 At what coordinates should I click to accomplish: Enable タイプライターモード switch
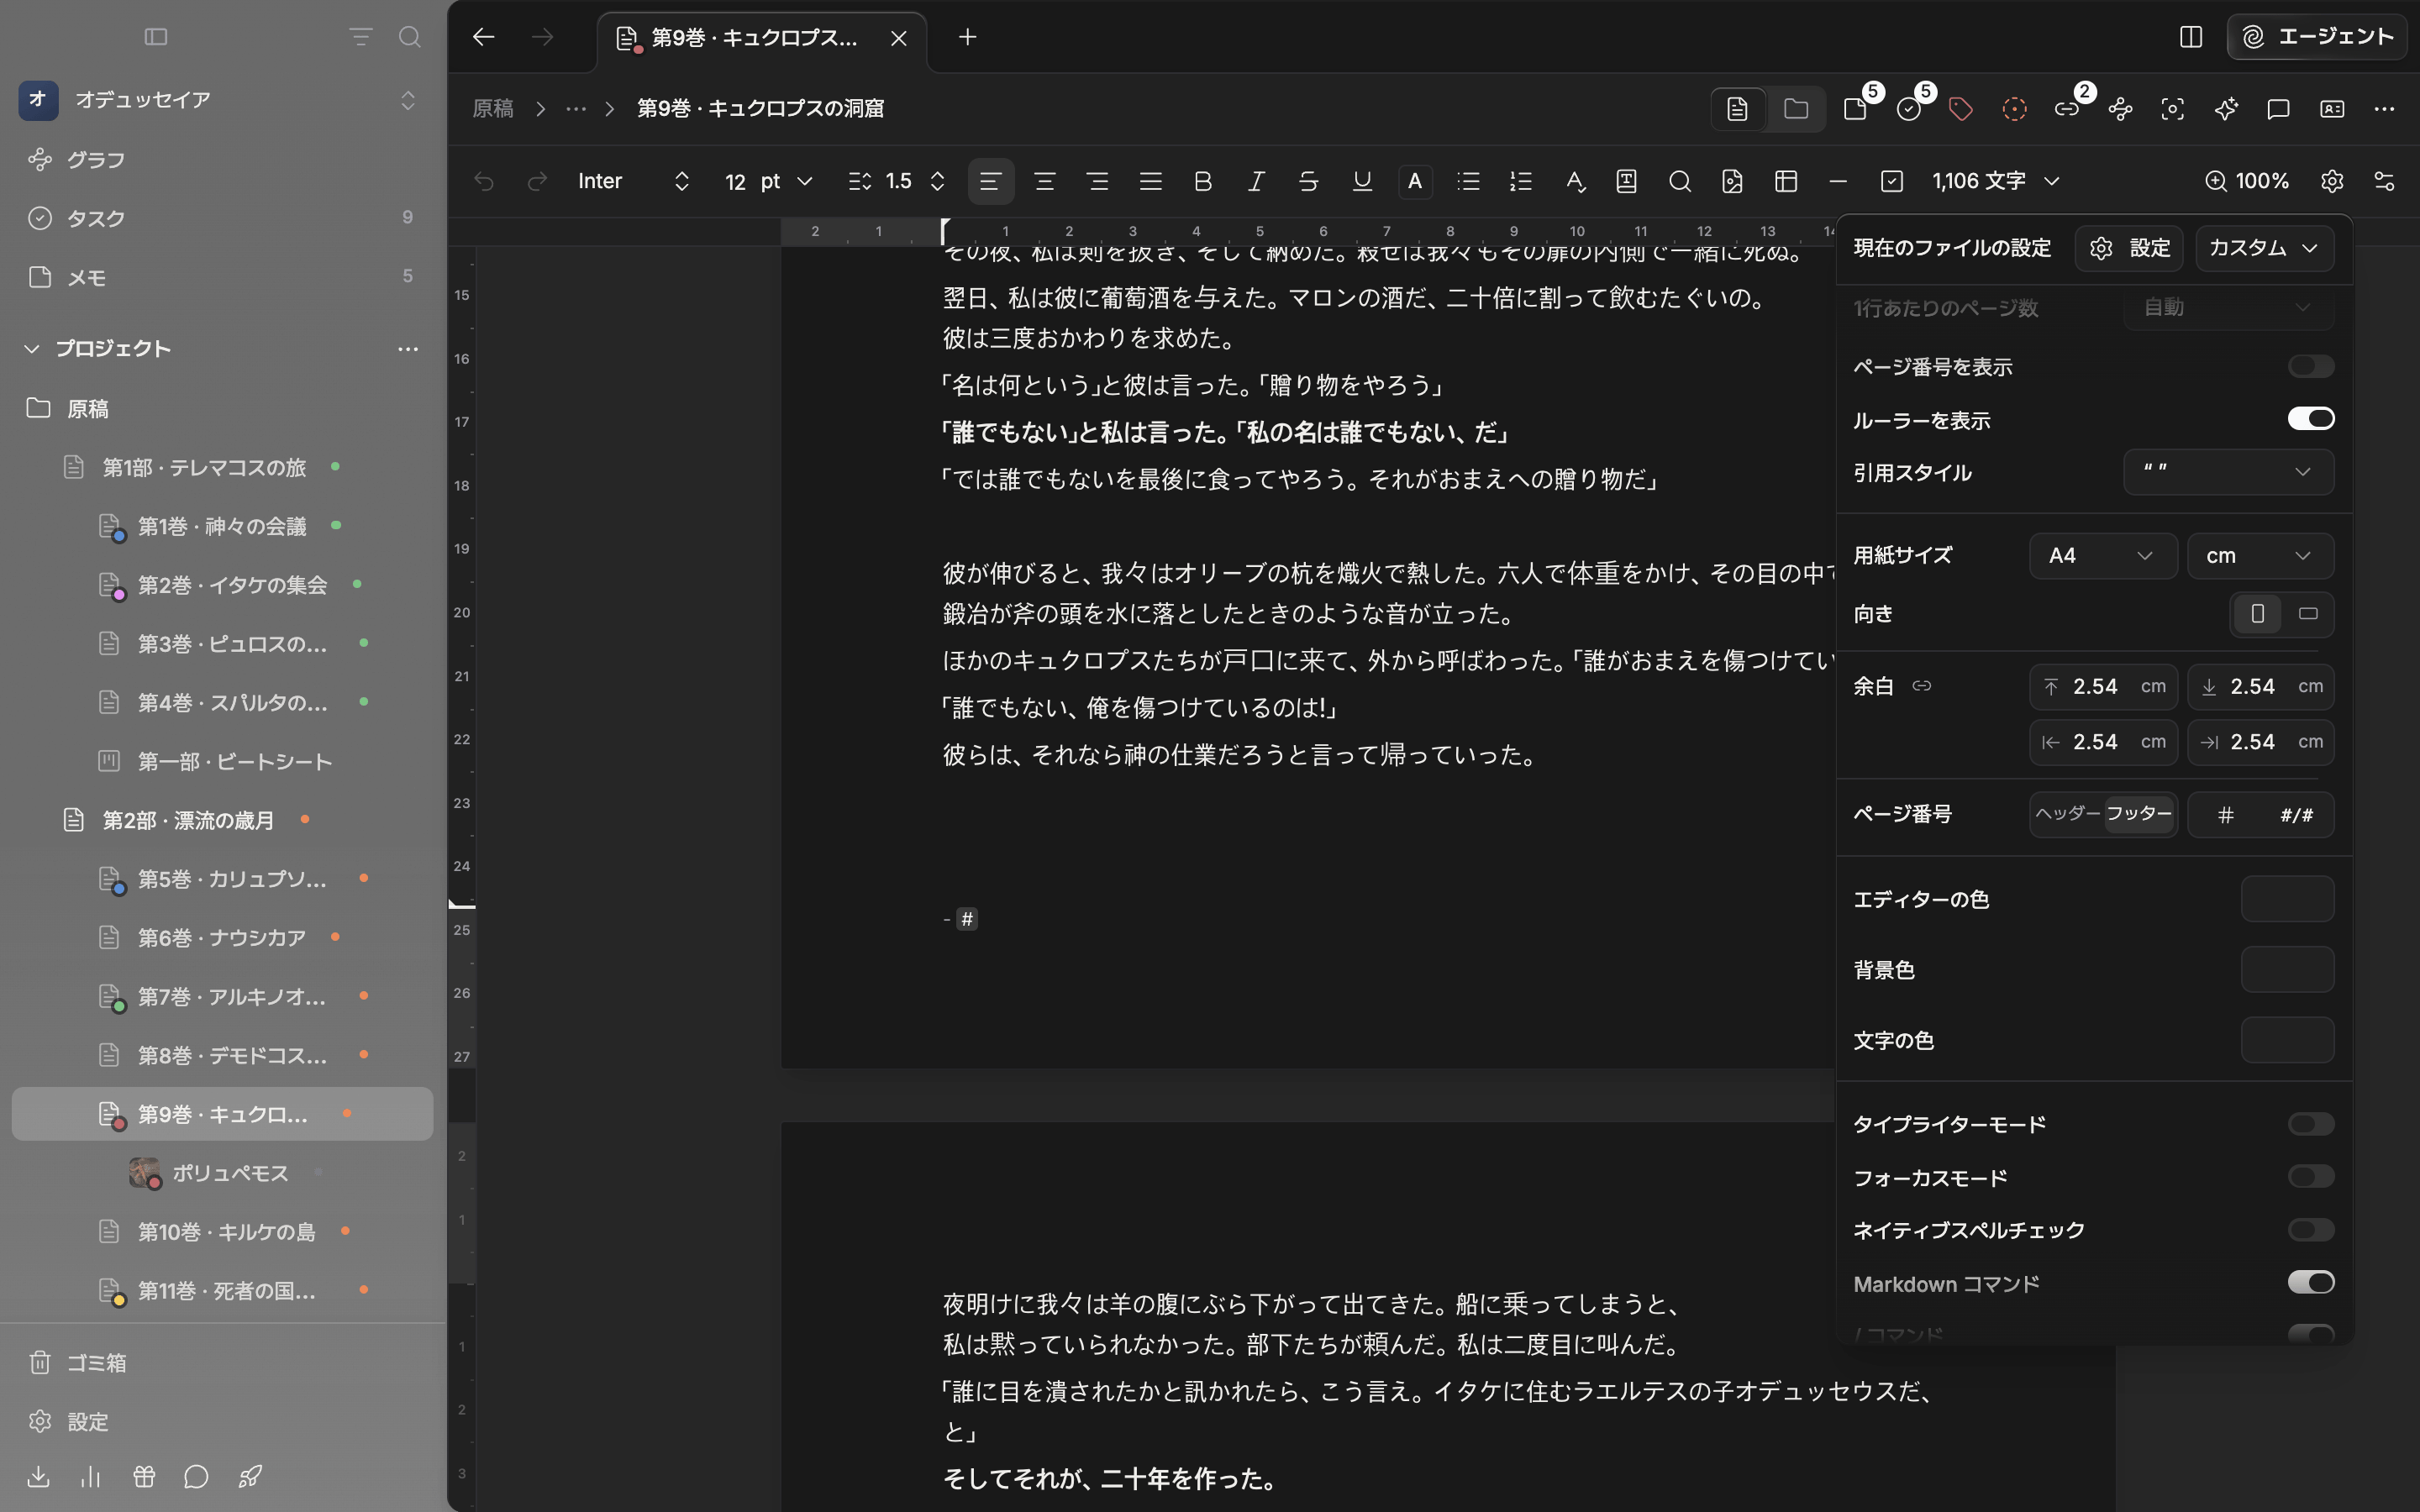[2310, 1124]
